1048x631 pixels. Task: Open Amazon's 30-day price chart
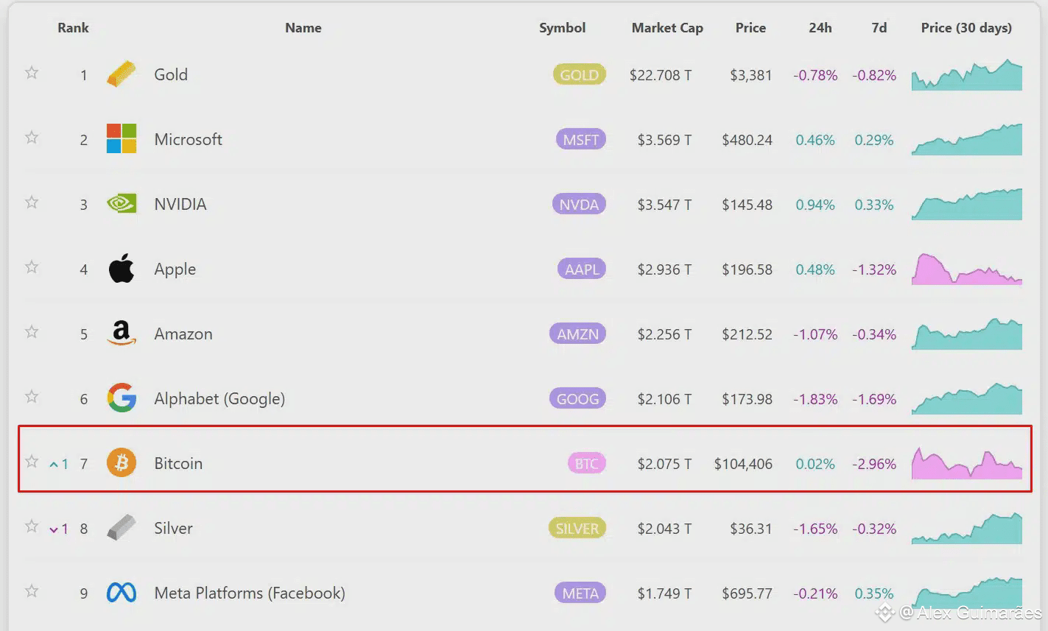pos(967,334)
